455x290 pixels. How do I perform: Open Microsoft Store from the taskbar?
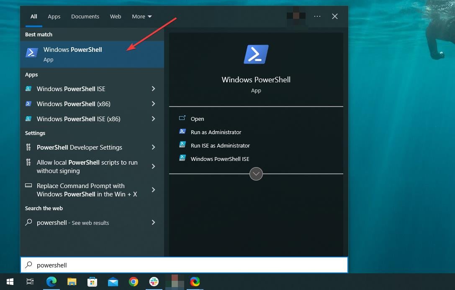pos(92,282)
